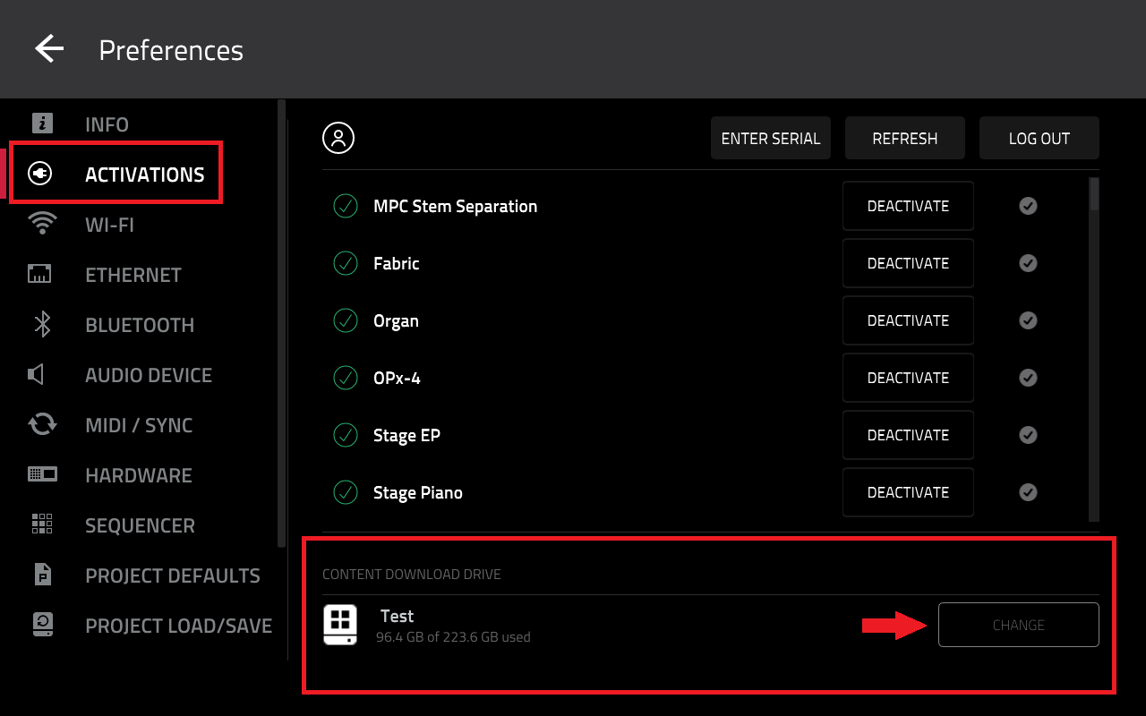Image resolution: width=1146 pixels, height=716 pixels.
Task: Click the "96.4 GB of 223.6 GB used" text
Action: pos(453,637)
